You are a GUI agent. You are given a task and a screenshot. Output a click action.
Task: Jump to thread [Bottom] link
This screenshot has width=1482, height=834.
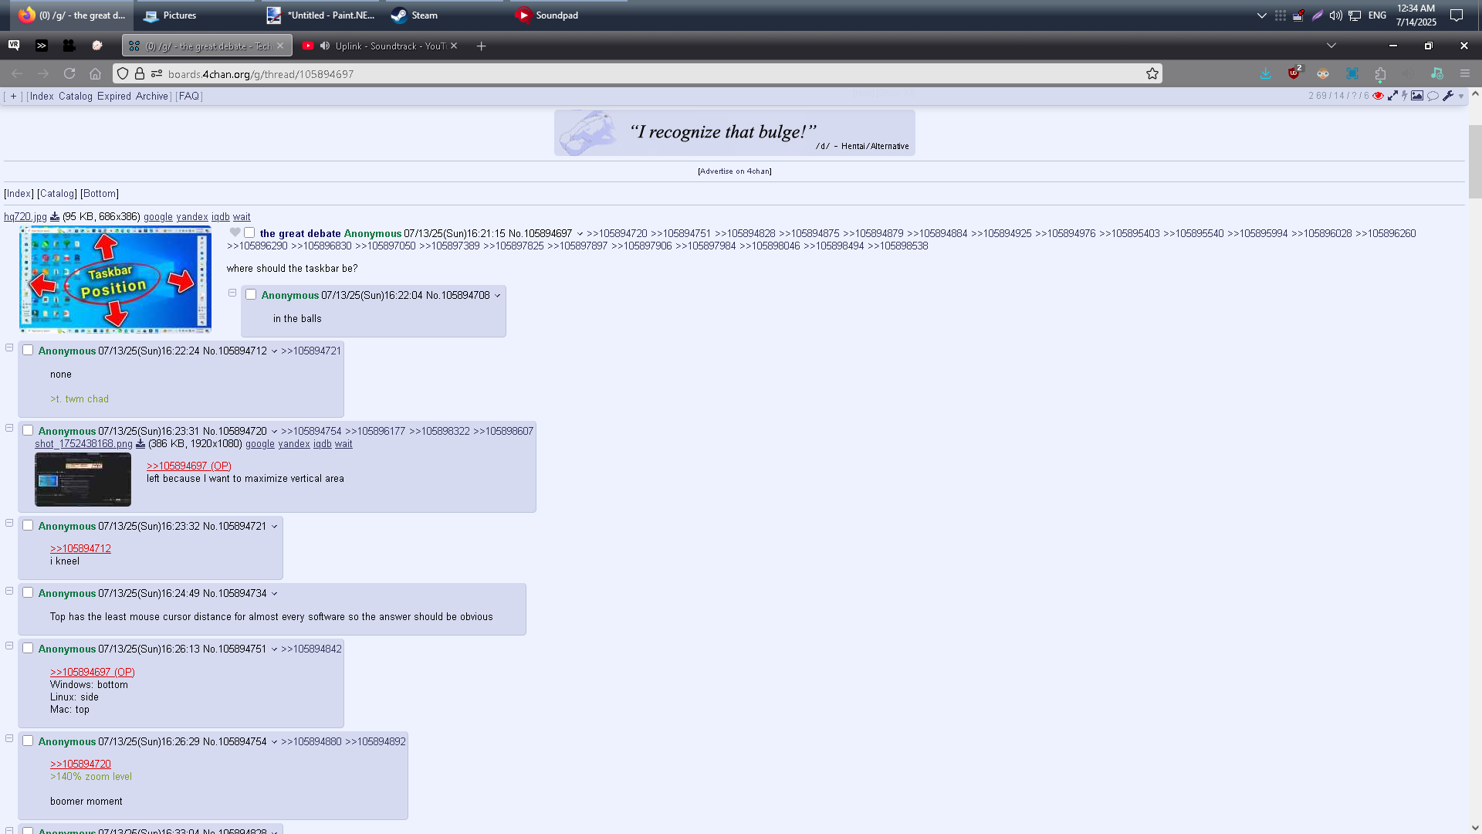coord(100,194)
